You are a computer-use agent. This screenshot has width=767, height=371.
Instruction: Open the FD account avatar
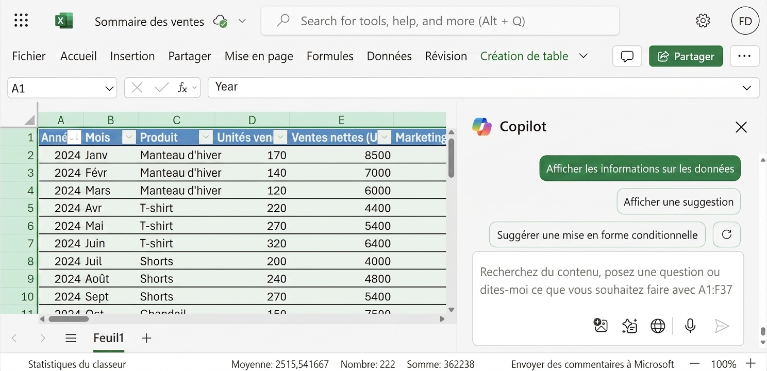click(745, 21)
